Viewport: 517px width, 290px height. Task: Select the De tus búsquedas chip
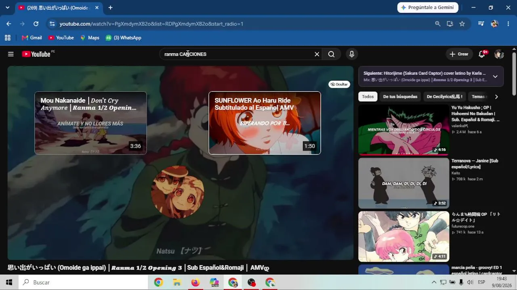point(400,97)
